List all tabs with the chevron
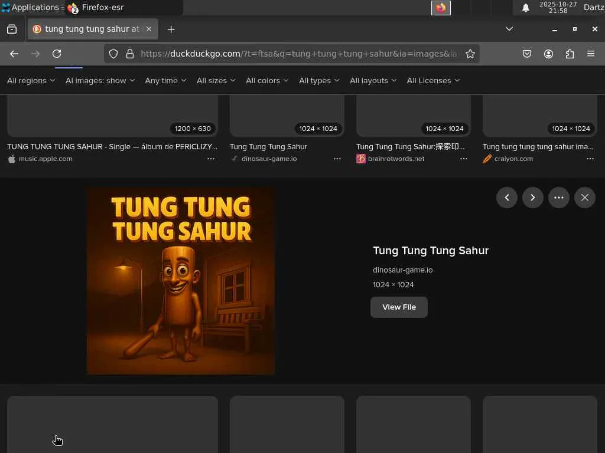605x453 pixels. [509, 29]
